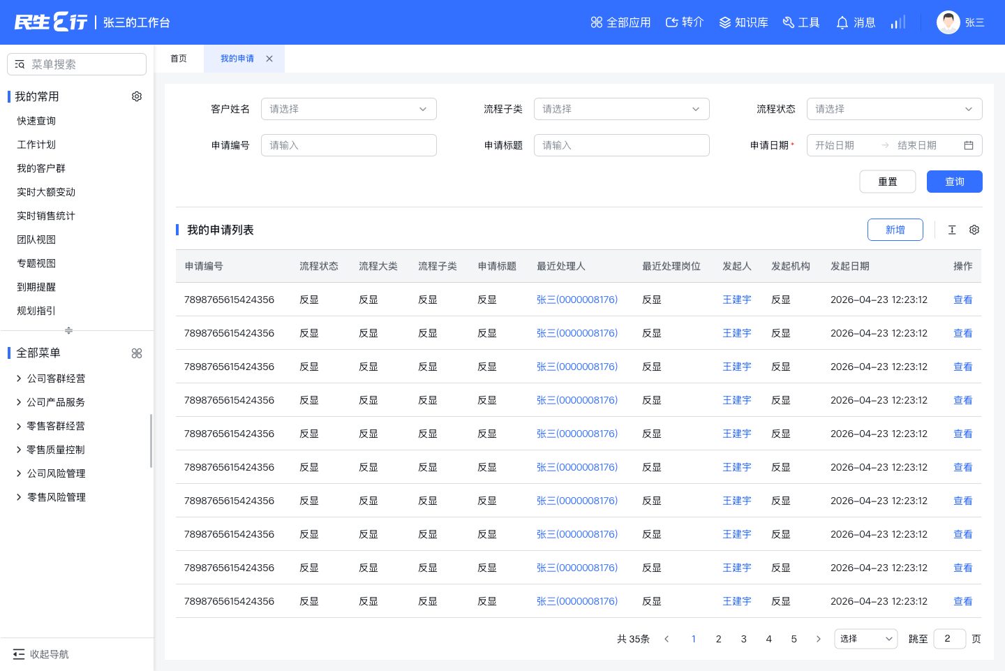
Task: Open the 工具 tools menu
Action: coord(801,22)
